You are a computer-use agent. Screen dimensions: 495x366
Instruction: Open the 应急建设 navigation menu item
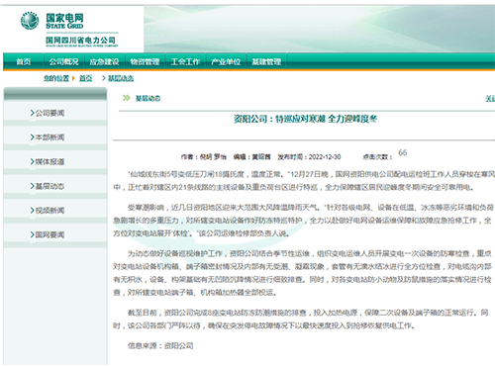(x=104, y=61)
